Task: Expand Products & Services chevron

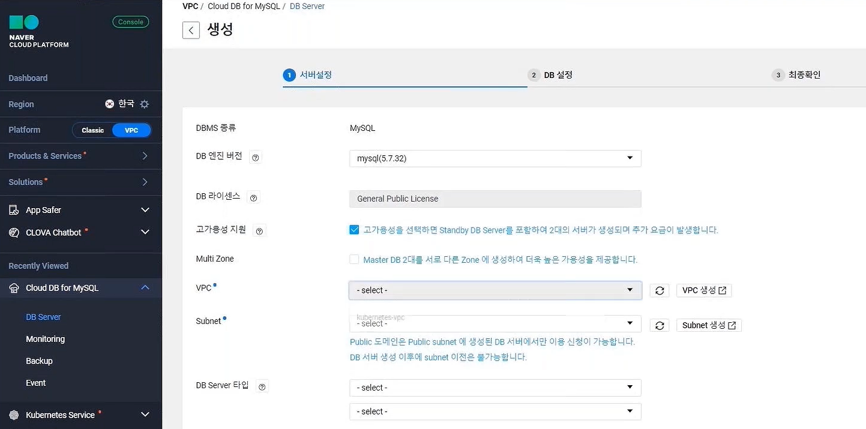Action: pyautogui.click(x=145, y=156)
